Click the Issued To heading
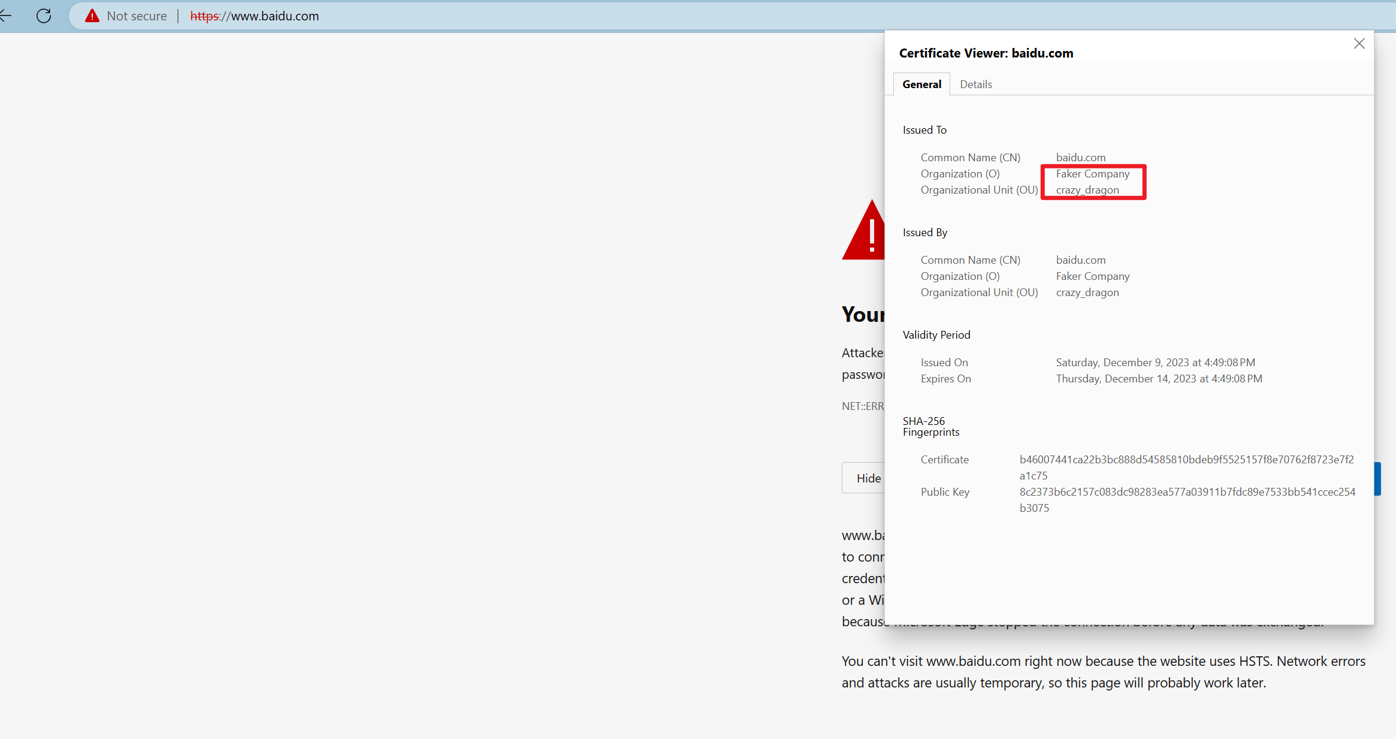 924,130
